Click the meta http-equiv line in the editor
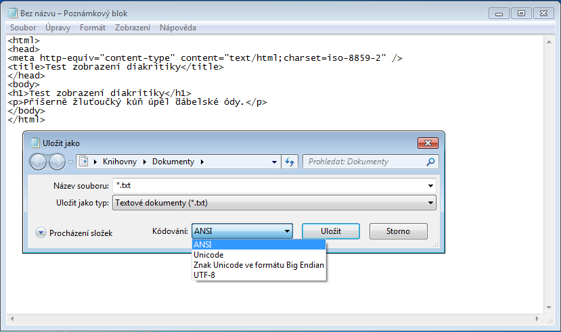The width and height of the screenshot is (561, 332). click(205, 58)
